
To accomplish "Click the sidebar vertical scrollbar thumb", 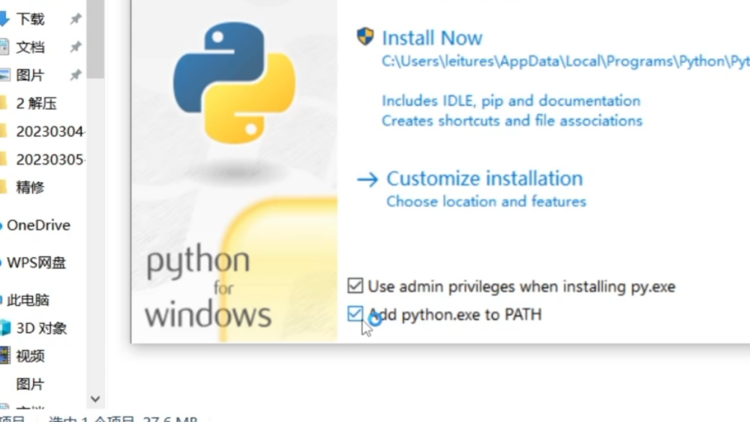I will 95,37.
